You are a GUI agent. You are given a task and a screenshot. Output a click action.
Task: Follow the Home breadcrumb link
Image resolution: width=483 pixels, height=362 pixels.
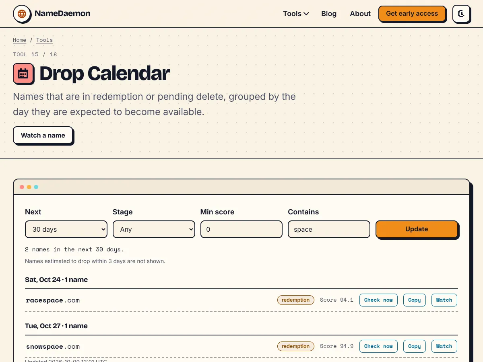19,40
